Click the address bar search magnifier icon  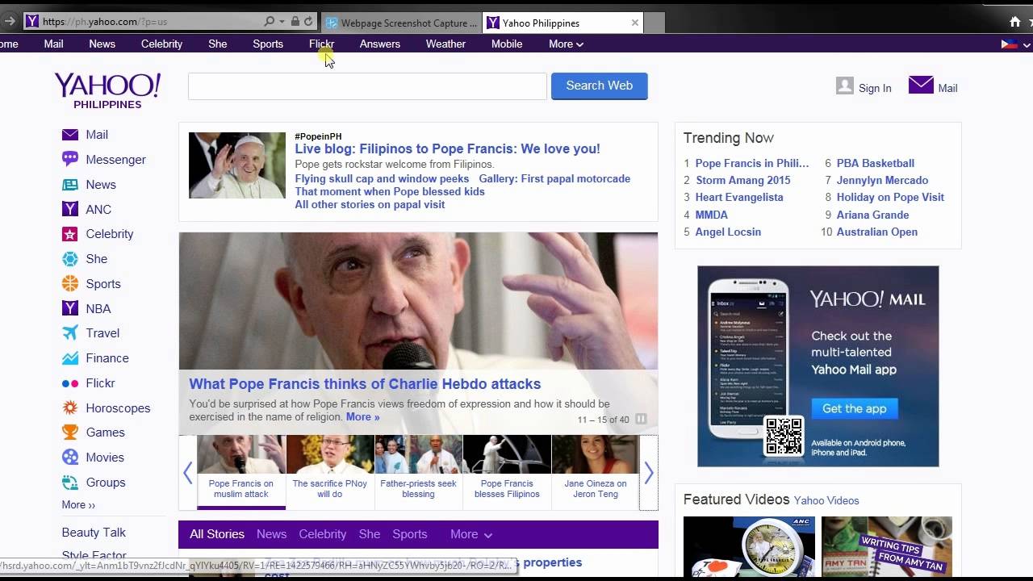pyautogui.click(x=270, y=22)
